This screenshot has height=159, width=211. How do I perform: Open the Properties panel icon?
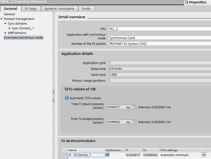186,2
